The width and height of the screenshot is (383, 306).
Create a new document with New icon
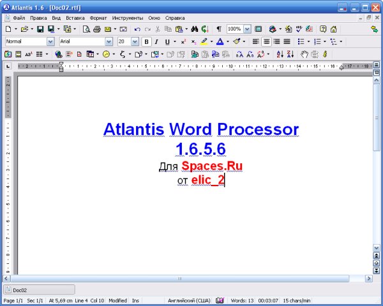coord(8,29)
